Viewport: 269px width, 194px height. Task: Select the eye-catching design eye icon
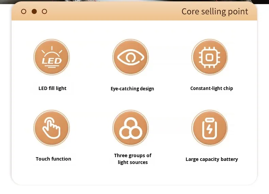[130, 57]
